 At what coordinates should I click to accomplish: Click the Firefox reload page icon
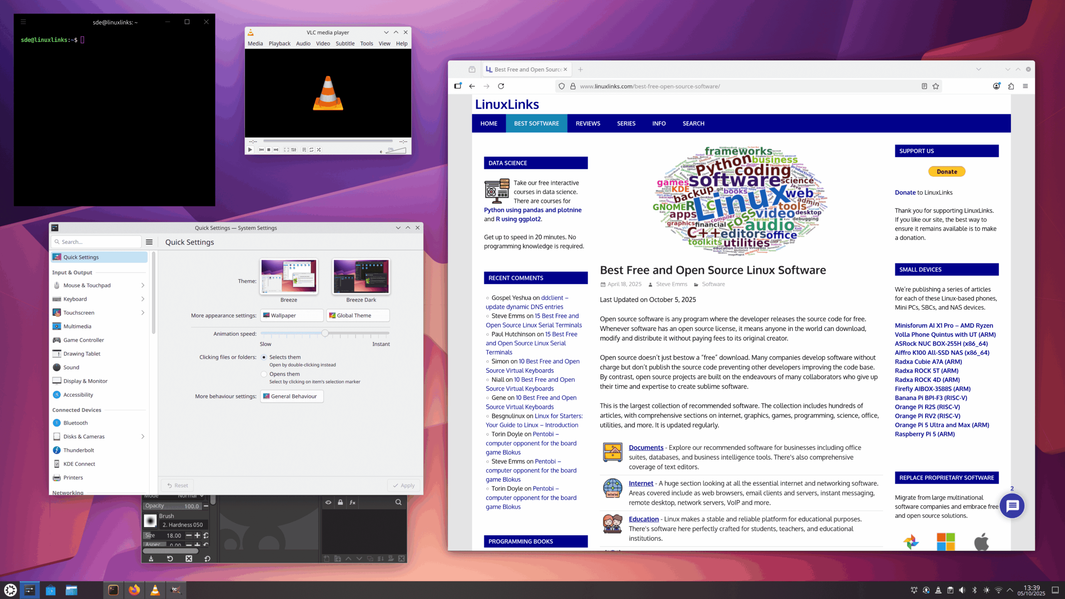pos(501,86)
